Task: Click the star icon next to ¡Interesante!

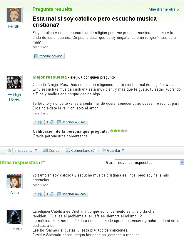Action: click(x=9, y=150)
